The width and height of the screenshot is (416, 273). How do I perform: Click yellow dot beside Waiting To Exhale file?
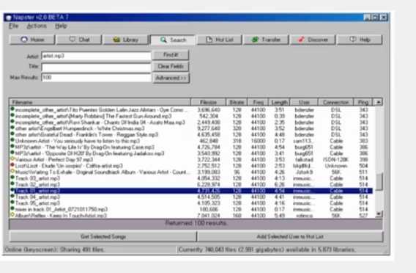[12, 171]
